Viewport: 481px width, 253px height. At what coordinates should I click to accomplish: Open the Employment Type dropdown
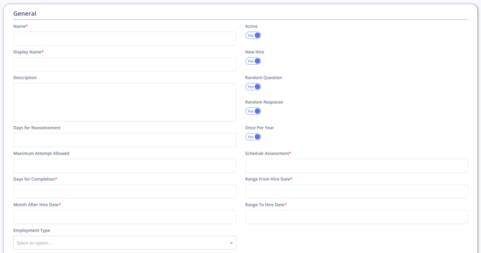[124, 243]
